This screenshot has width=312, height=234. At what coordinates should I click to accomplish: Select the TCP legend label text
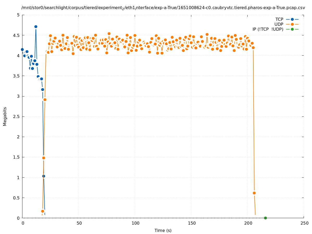pyautogui.click(x=279, y=19)
